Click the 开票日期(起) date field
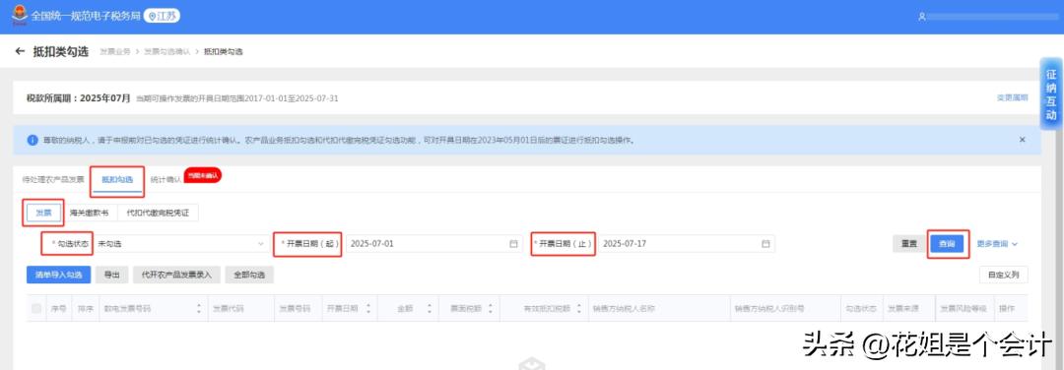 point(433,243)
